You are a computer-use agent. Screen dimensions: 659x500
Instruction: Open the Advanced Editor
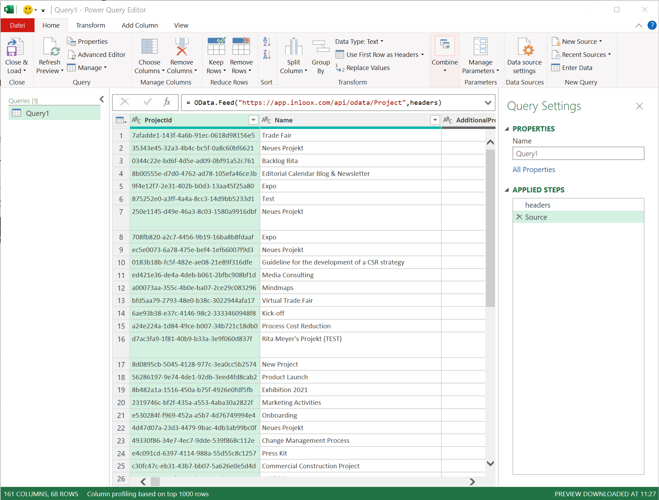(97, 54)
